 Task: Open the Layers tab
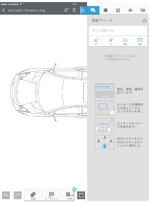coord(105,10)
